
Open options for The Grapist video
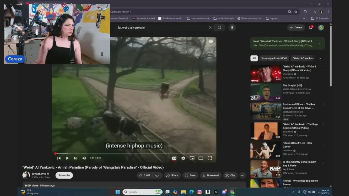323,86
